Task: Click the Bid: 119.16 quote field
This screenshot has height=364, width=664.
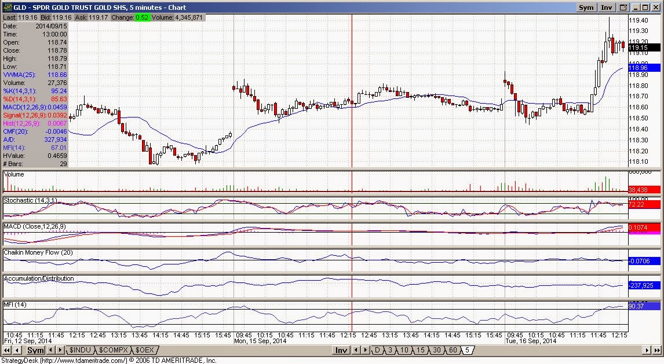Action: 56,17
